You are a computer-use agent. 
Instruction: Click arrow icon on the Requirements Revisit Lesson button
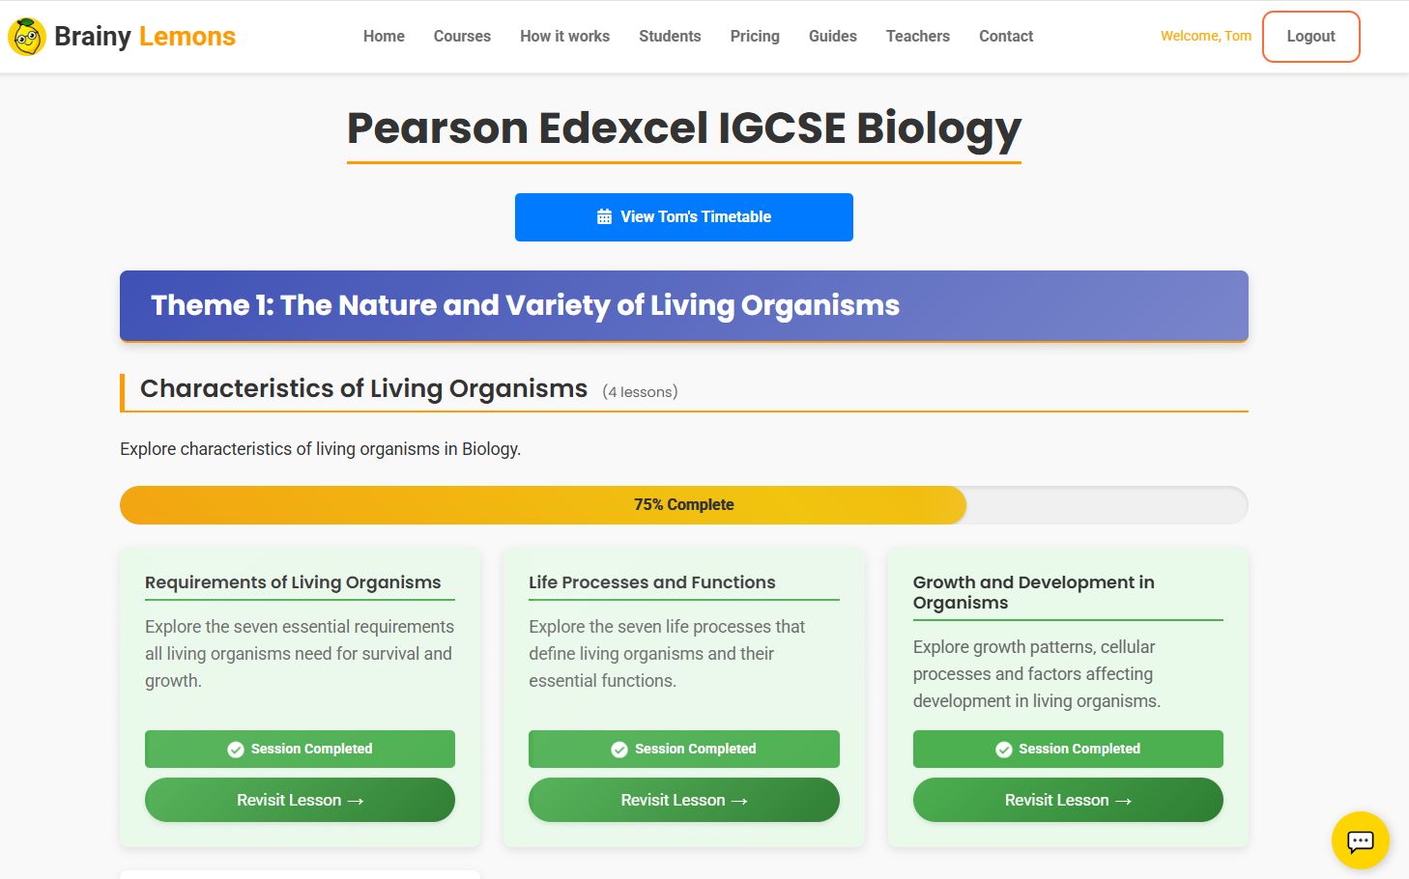click(x=356, y=801)
